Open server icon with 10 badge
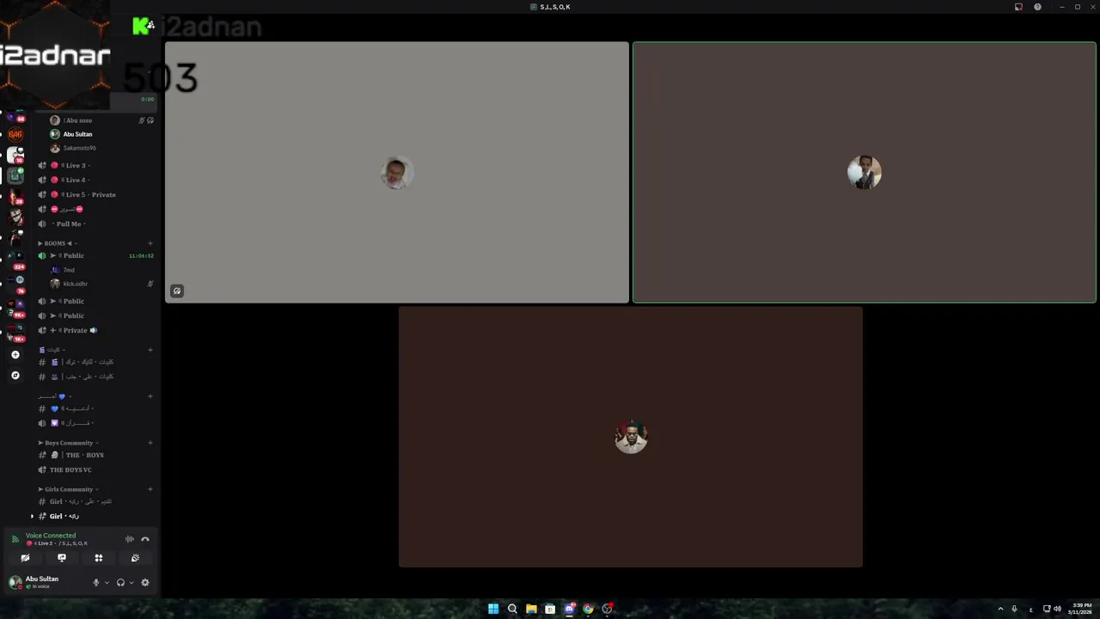Viewport: 1100px width, 619px height. coord(15,155)
